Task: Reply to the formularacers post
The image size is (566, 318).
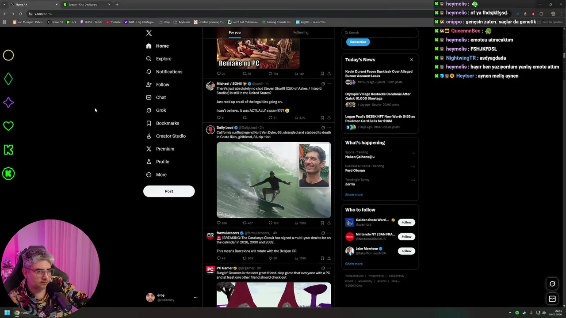Action: 218,258
